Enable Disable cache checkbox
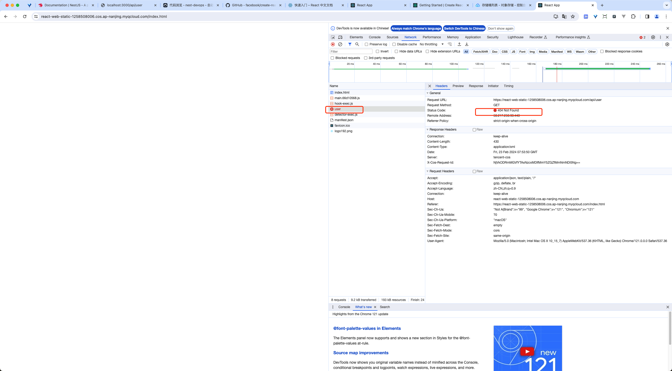Screen dimensions: 672x371 click(x=394, y=44)
